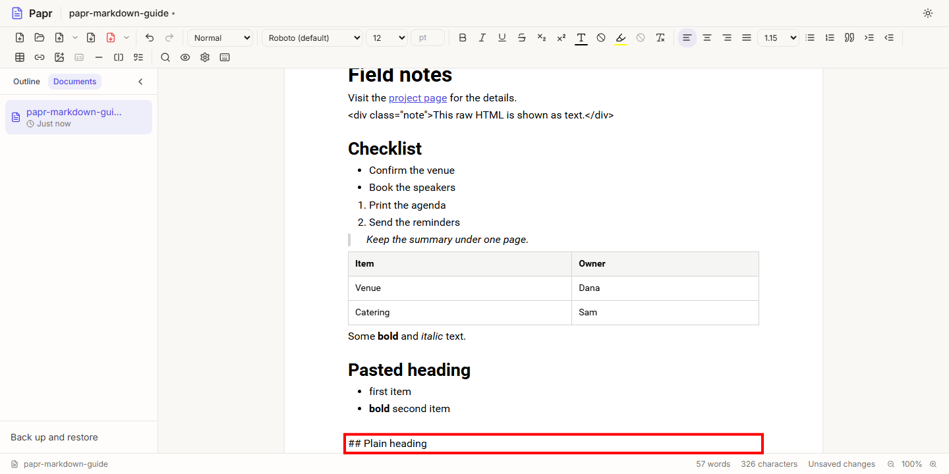Image resolution: width=949 pixels, height=474 pixels.
Task: Expand the import options chevron
Action: [x=75, y=38]
